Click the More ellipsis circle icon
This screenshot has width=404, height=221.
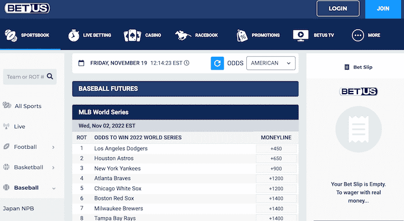point(357,35)
